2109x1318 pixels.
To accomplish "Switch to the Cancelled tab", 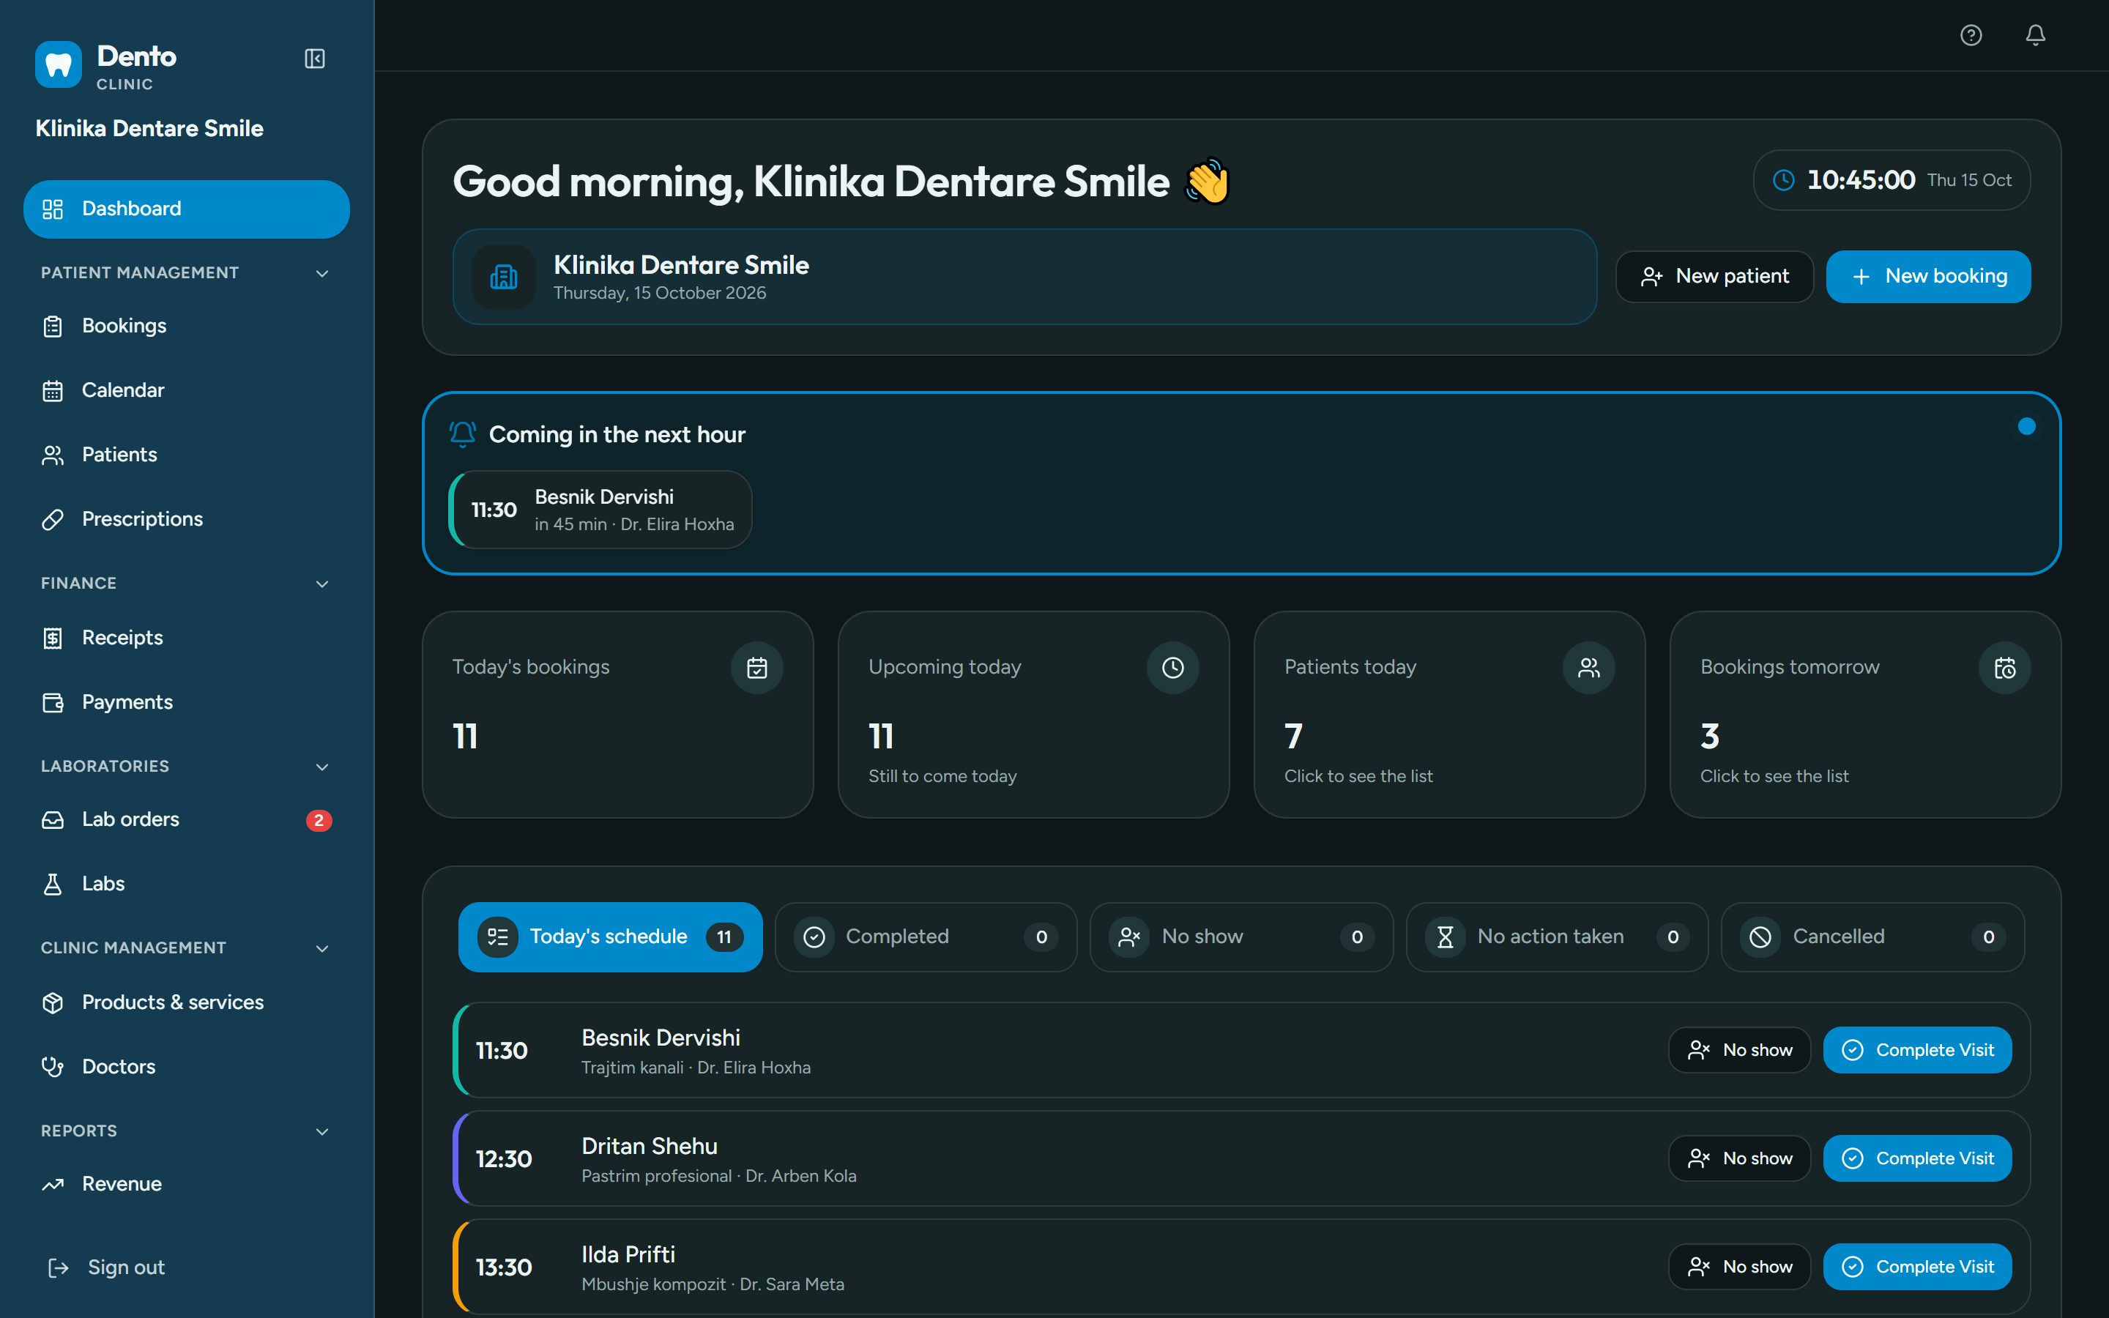I will (1872, 937).
